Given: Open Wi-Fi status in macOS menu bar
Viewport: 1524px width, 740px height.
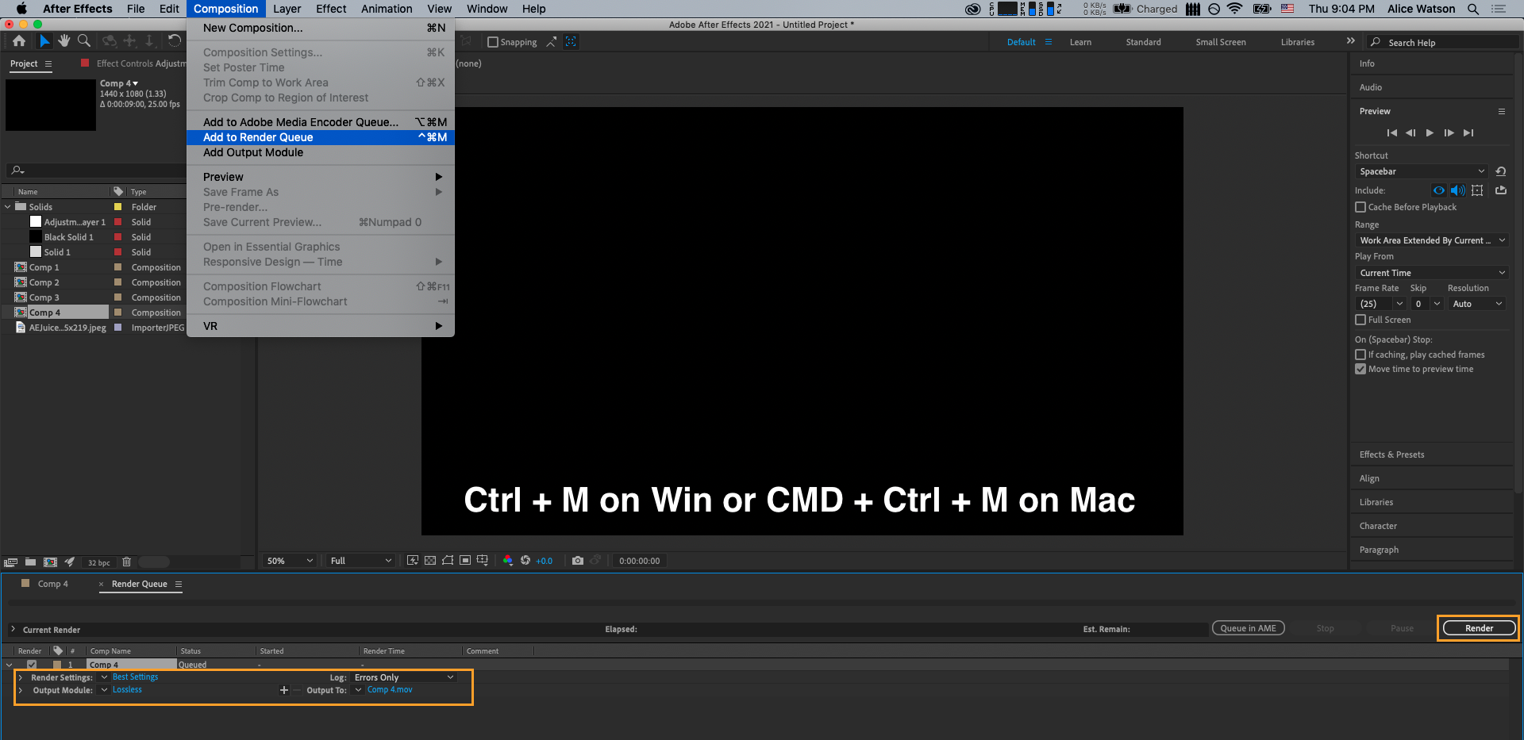Looking at the screenshot, I should tap(1235, 9).
